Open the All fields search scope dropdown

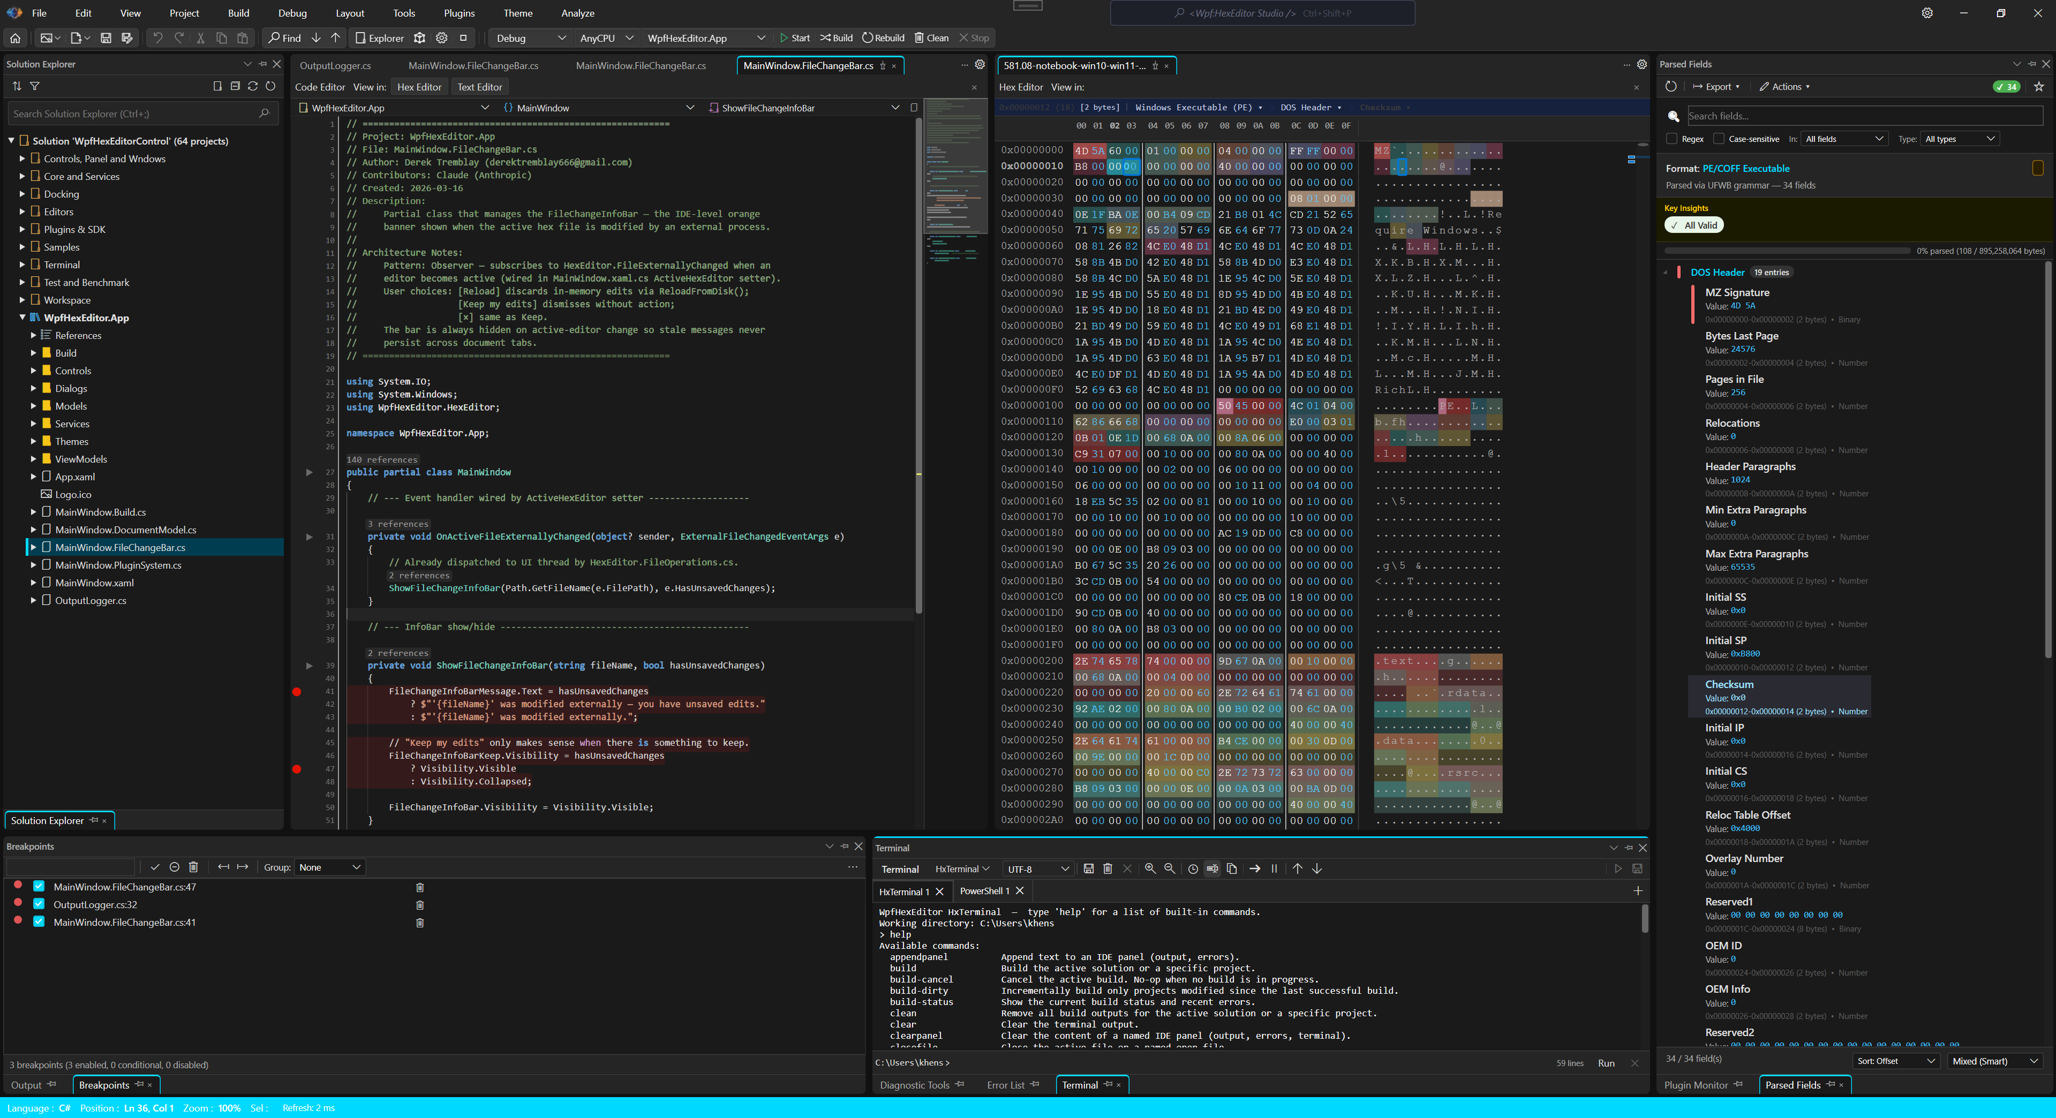pos(1844,139)
